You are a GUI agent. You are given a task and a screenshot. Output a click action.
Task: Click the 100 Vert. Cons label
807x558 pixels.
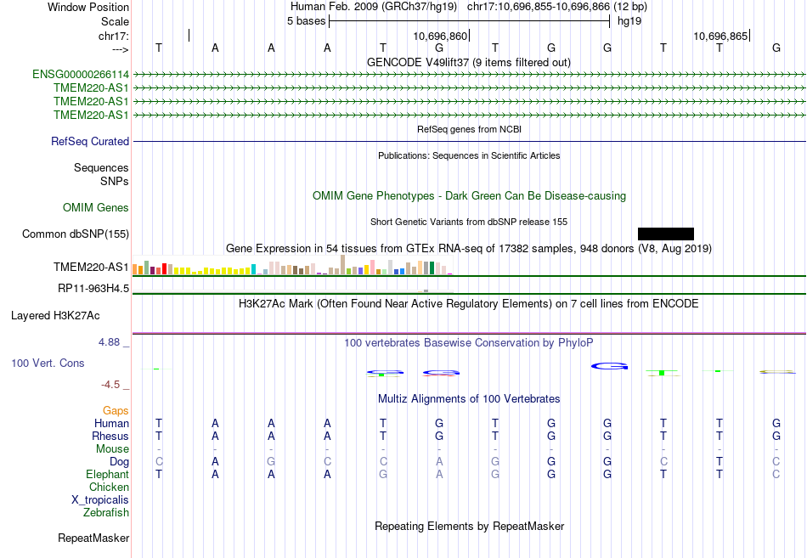point(48,364)
